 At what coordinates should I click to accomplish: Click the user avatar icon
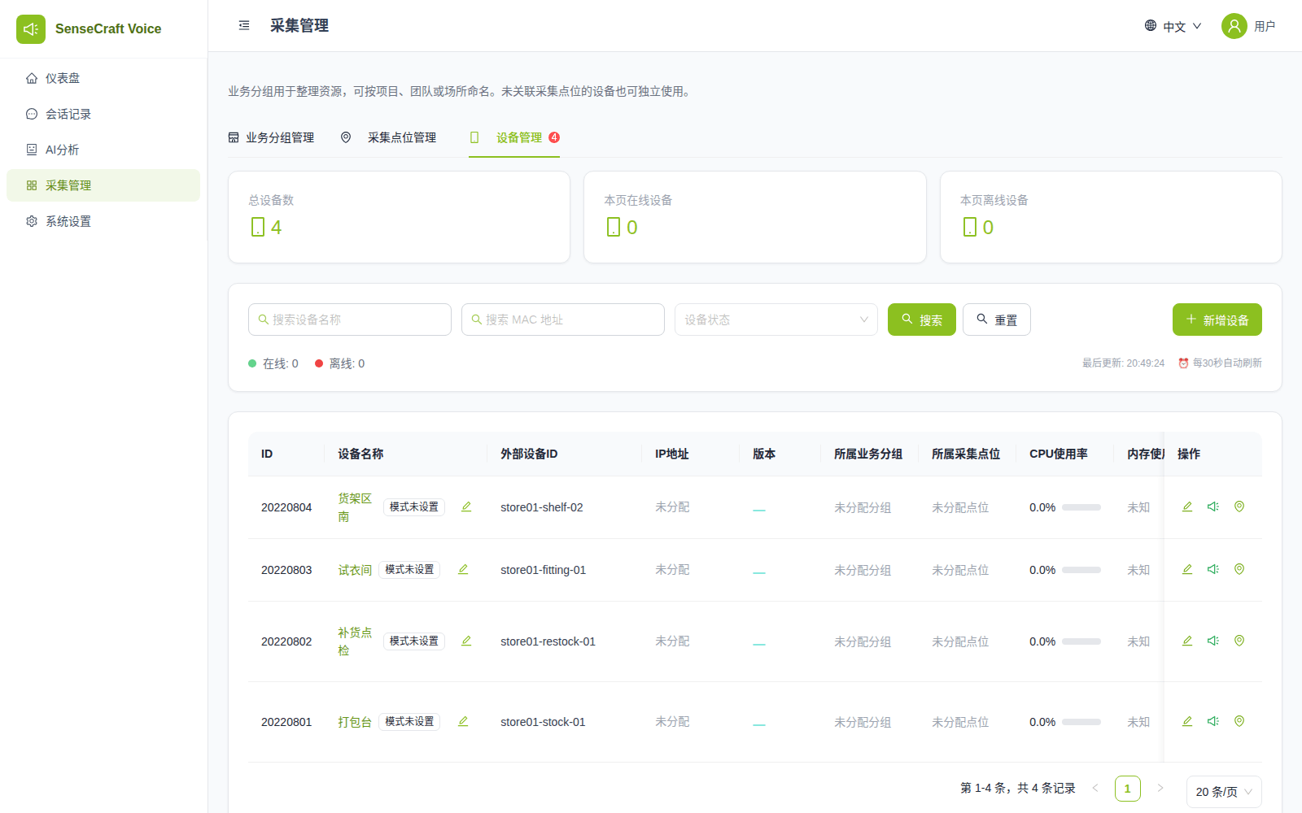1234,26
